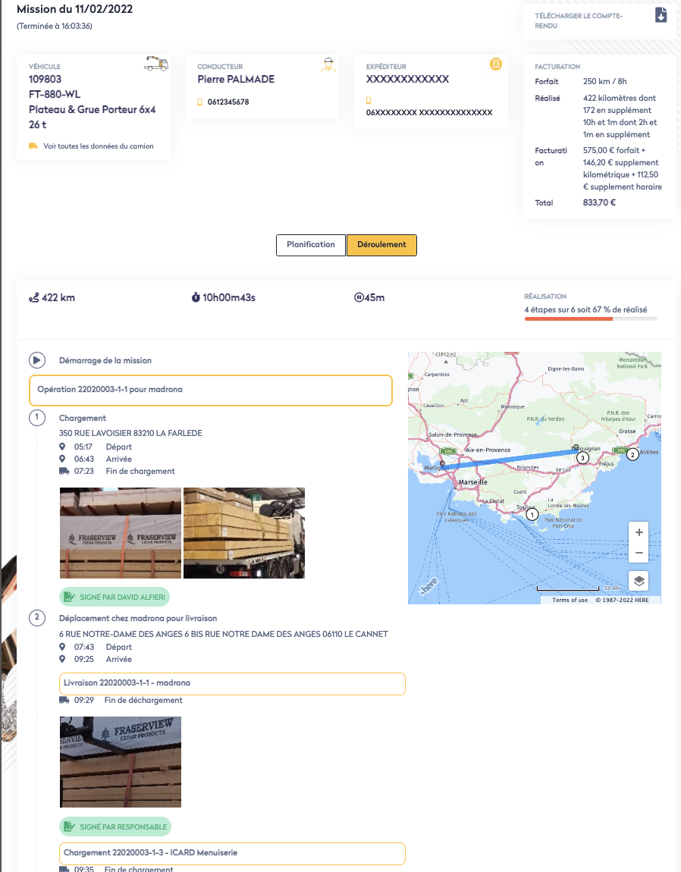Viewport: 681px width, 872px height.
Task: Select the Déroulement tab
Action: 381,245
